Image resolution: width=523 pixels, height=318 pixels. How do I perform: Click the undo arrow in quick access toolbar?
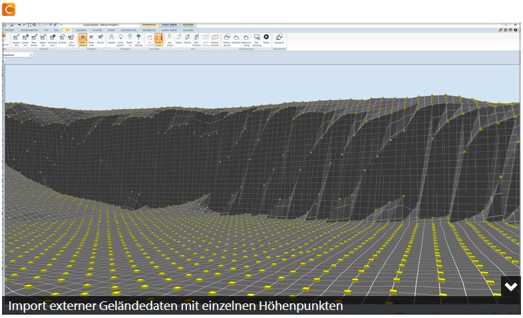pyautogui.click(x=19, y=25)
